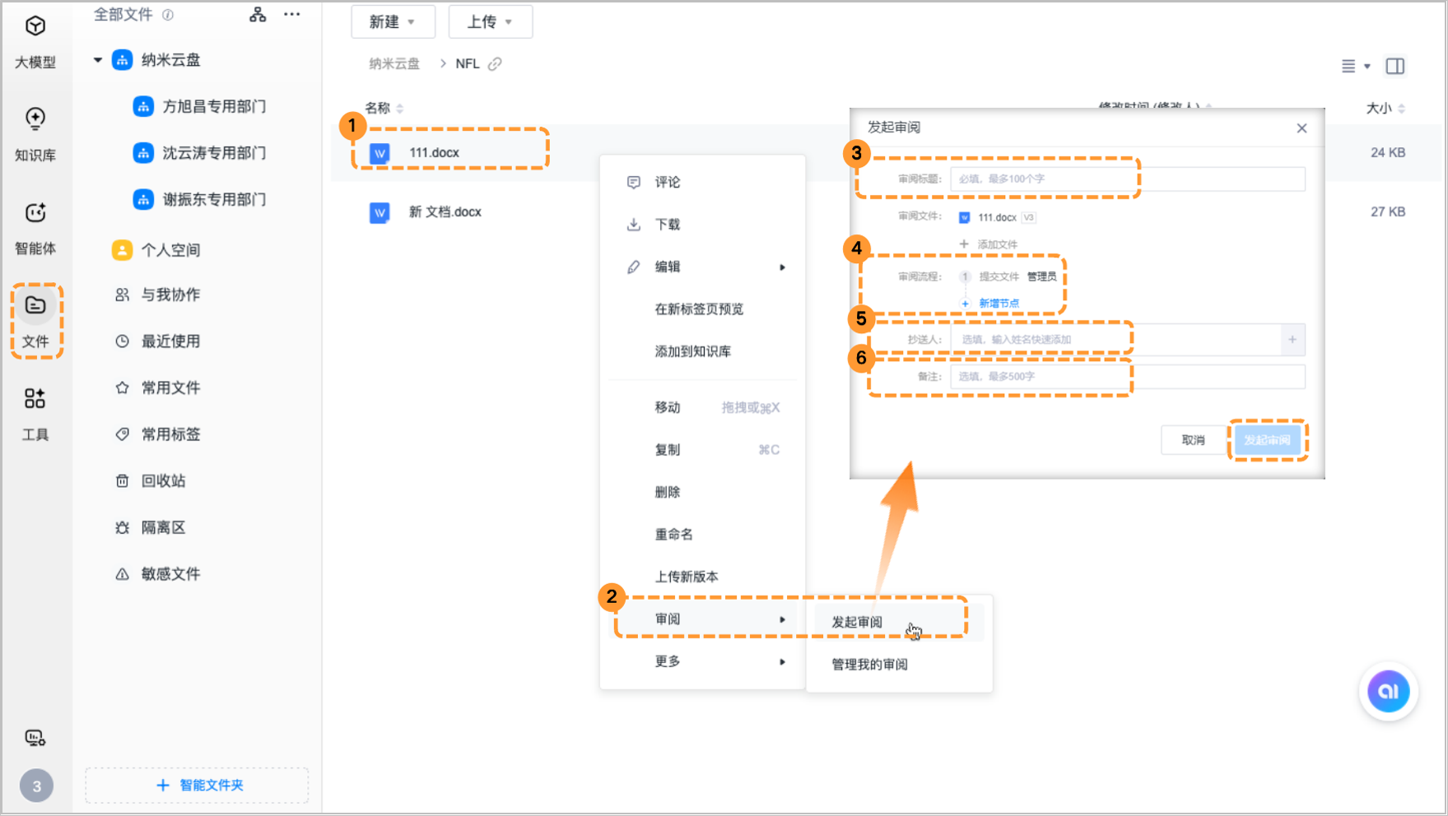The height and width of the screenshot is (816, 1448).
Task: Click the 新增节点 link in 审阅流程
Action: coord(999,303)
